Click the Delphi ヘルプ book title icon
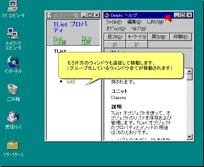This screenshot has width=204, height=167. 107,15
